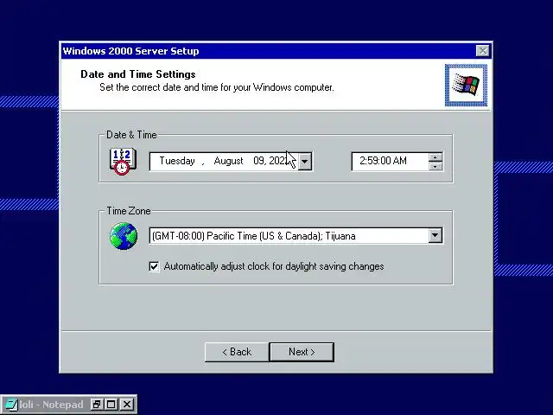Select the Pacific Time time zone combo box
553x415 pixels.
point(296,235)
